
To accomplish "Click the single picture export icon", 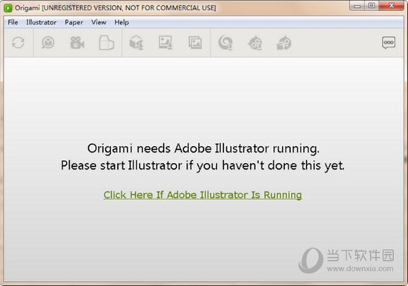I will (165, 43).
